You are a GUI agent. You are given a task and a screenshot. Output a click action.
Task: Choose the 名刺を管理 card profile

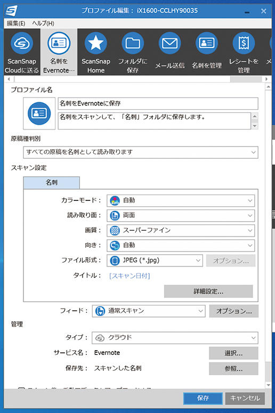206,52
